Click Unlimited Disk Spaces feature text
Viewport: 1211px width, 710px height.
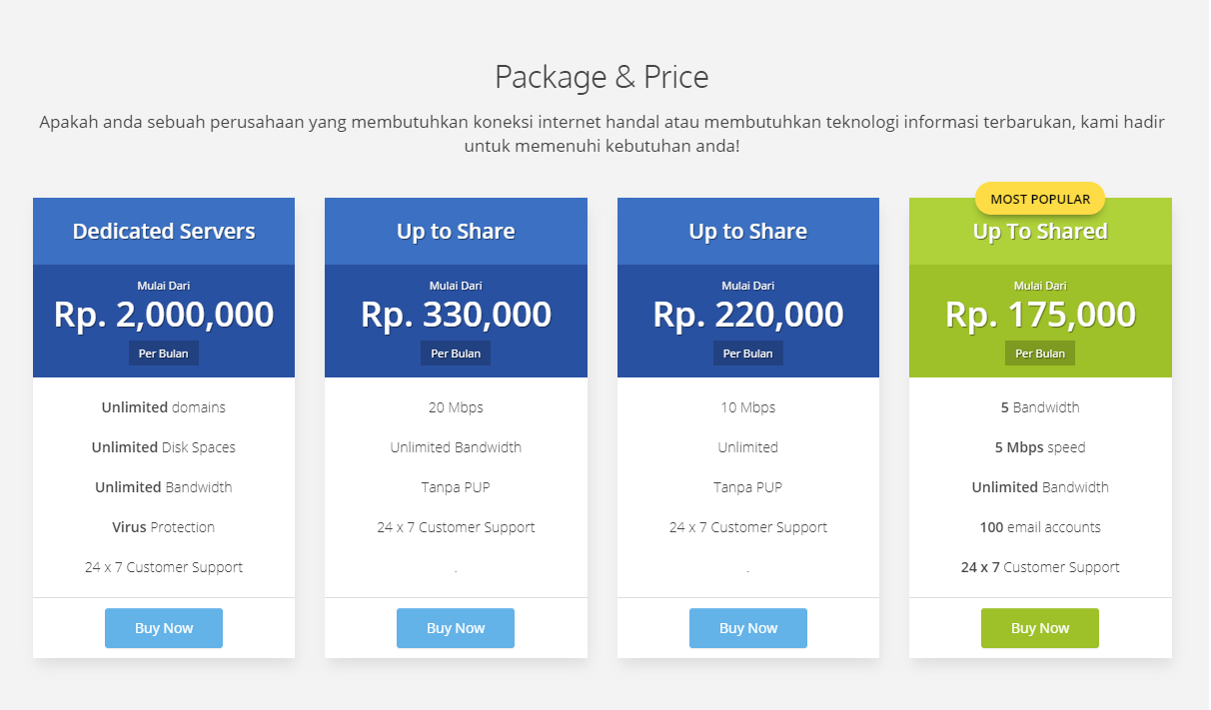coord(164,447)
